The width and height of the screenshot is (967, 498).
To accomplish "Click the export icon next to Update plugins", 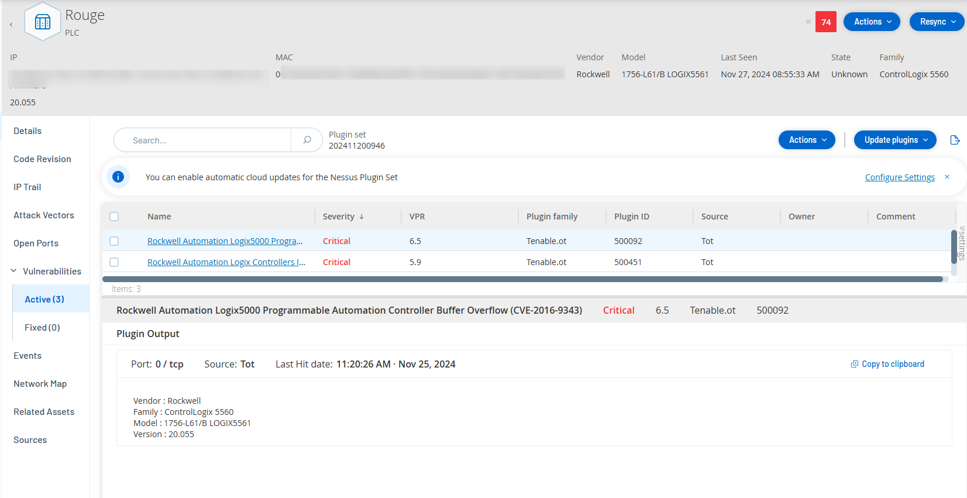I will (x=955, y=140).
